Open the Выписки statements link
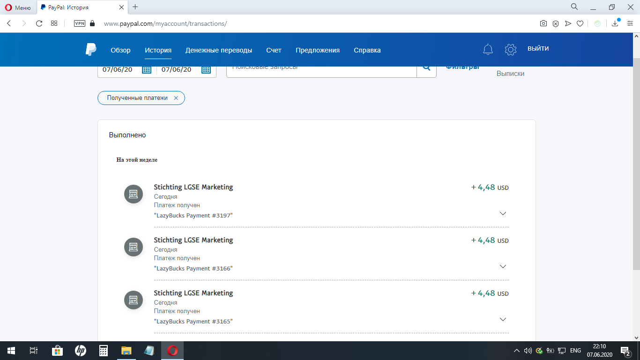 click(x=510, y=74)
